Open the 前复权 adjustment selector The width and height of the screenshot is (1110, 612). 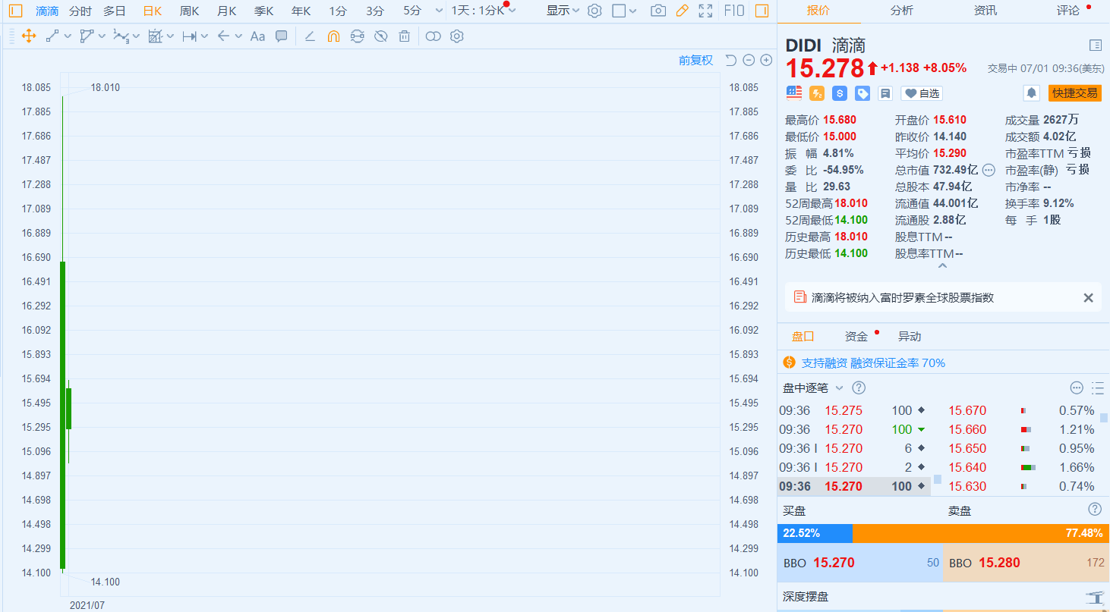coord(695,61)
